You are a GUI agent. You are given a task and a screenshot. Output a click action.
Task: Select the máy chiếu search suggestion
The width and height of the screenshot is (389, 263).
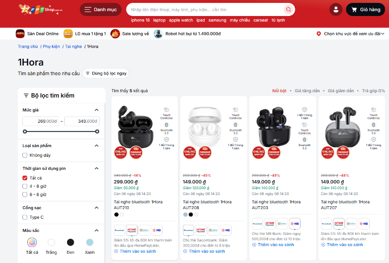[x=240, y=20]
